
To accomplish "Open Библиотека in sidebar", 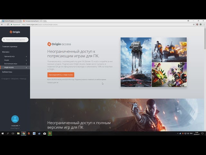I will pos(7,72).
